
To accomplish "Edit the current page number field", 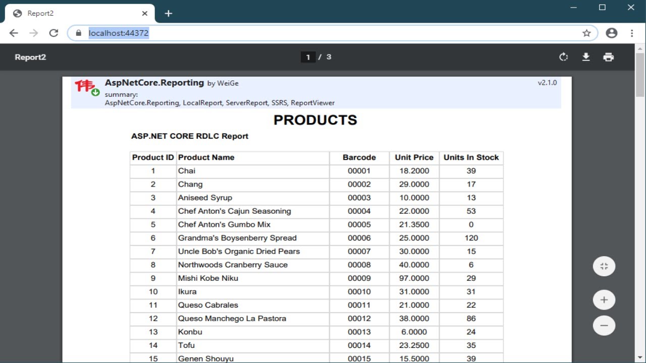I will coord(308,57).
